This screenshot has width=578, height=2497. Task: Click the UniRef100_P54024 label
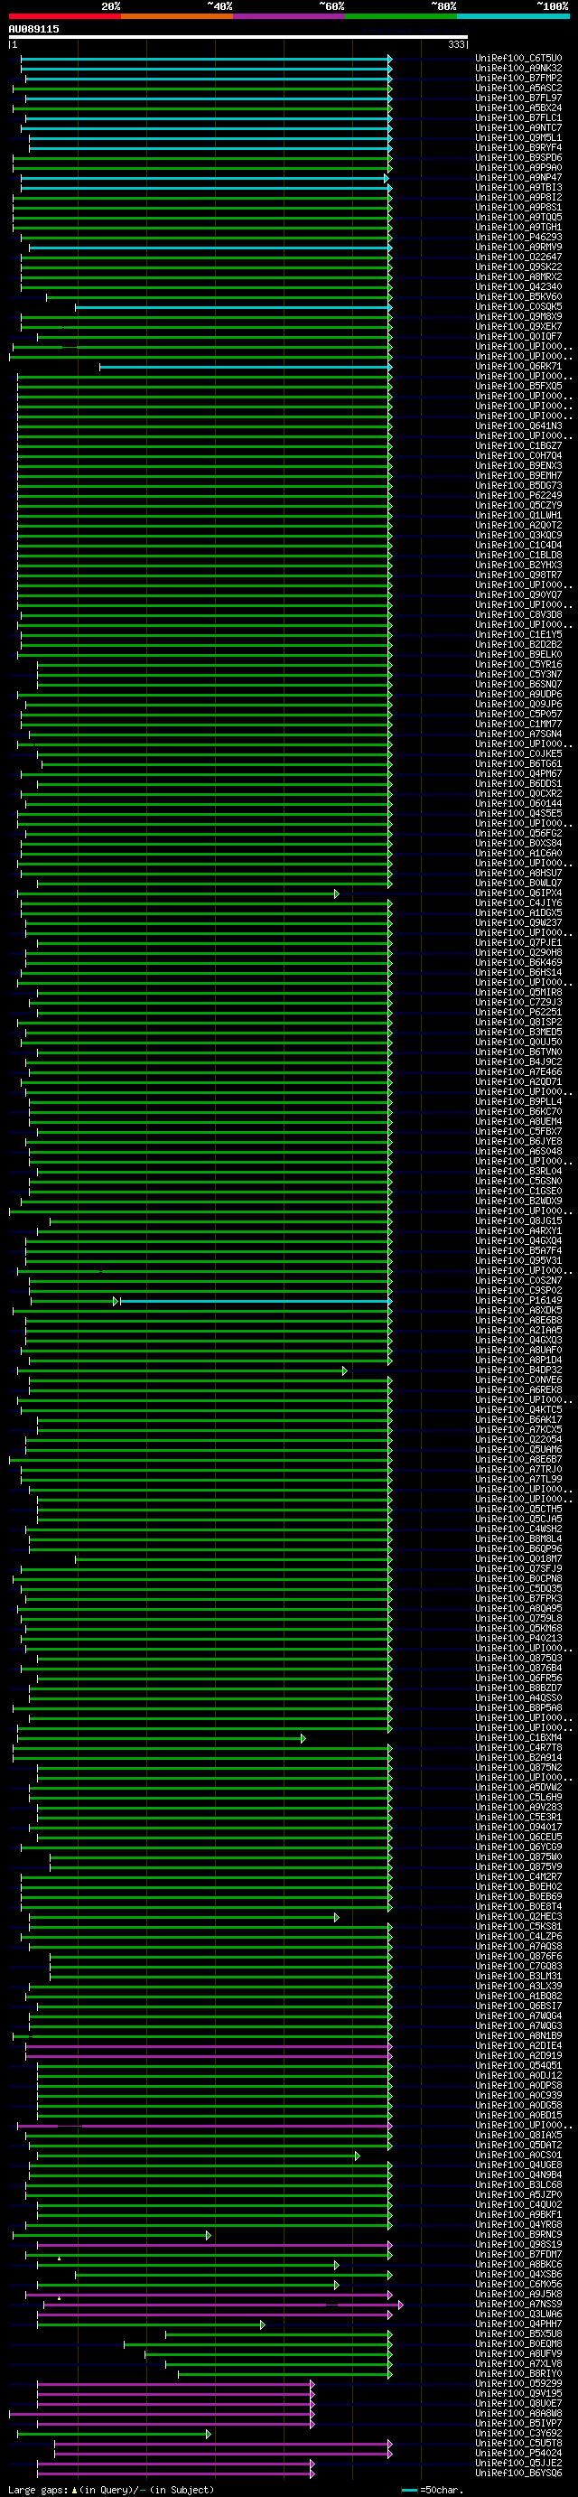pos(517,2454)
